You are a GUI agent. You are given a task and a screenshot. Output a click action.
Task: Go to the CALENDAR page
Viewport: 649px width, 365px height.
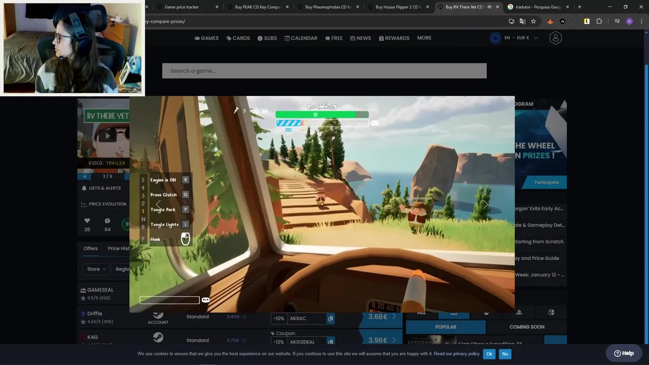pyautogui.click(x=301, y=38)
